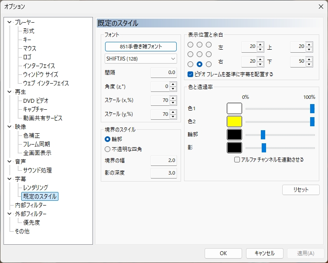The image size is (328, 263).
Task: Collapse the 字幕 tree node
Action: (x=10, y=179)
